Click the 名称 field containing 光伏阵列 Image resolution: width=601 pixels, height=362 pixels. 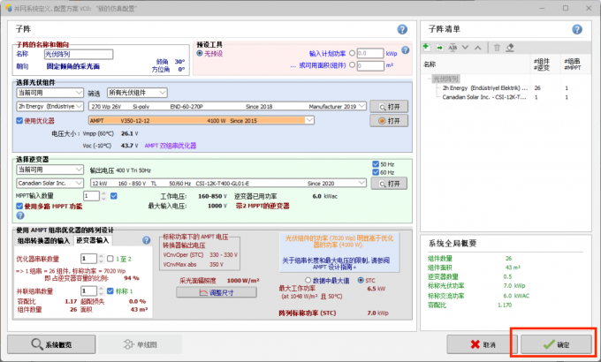pos(79,54)
